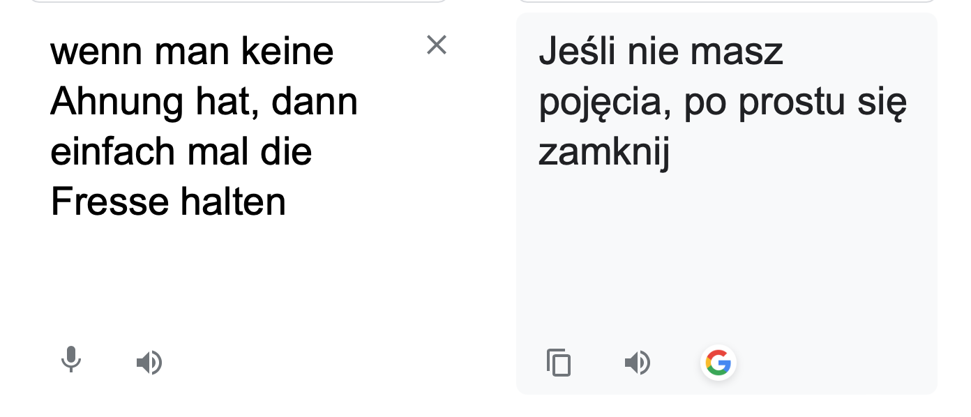971x417 pixels.
Task: Click the word "dann" in source text
Action: pos(314,103)
